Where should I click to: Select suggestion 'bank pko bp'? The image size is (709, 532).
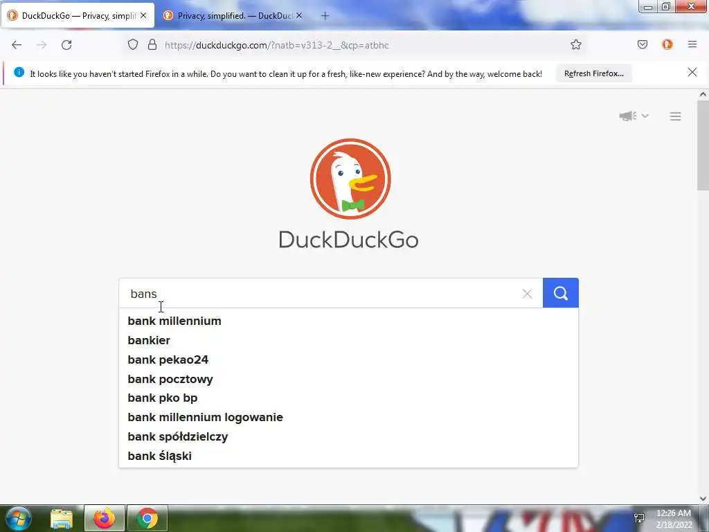coord(348,398)
